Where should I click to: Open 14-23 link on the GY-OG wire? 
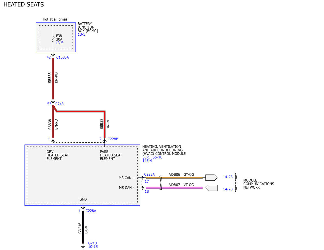click(x=228, y=177)
